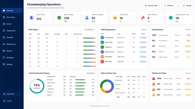
Task: Click the Messages chat icon
Action: [x=4, y=58]
